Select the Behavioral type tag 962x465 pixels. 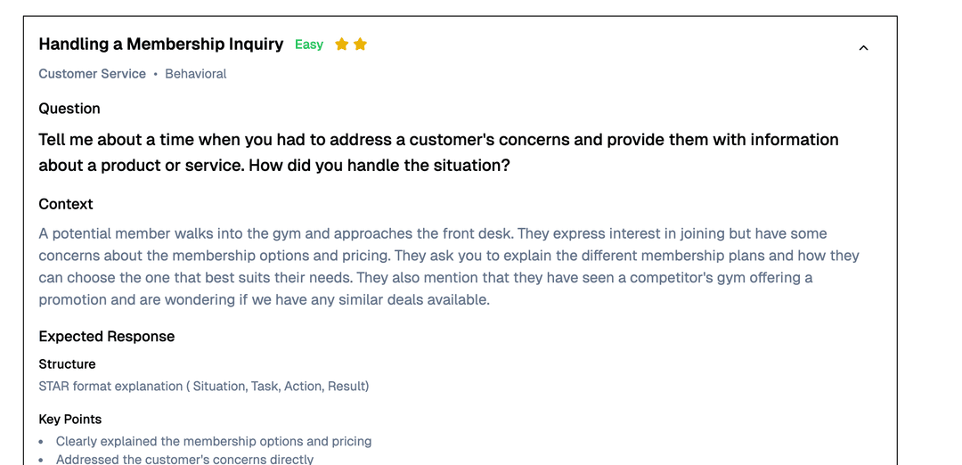tap(196, 74)
